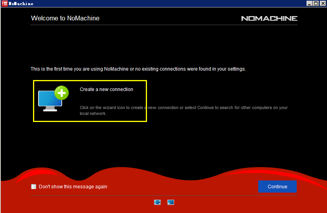Click the iconize window icon at bottom
The height and width of the screenshot is (213, 327).
[x=171, y=202]
